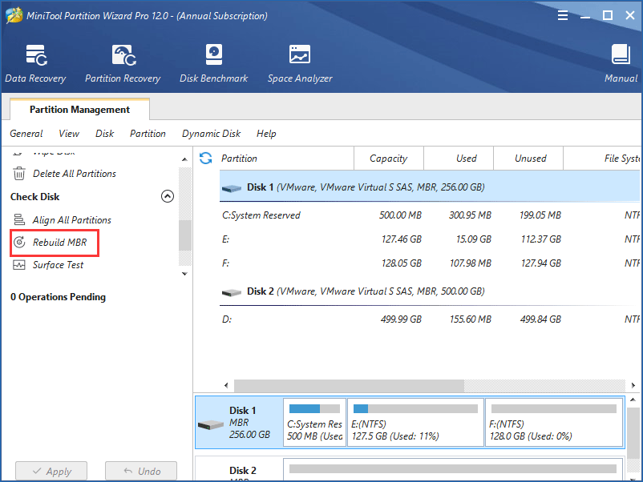Open the Help menu

pos(266,134)
